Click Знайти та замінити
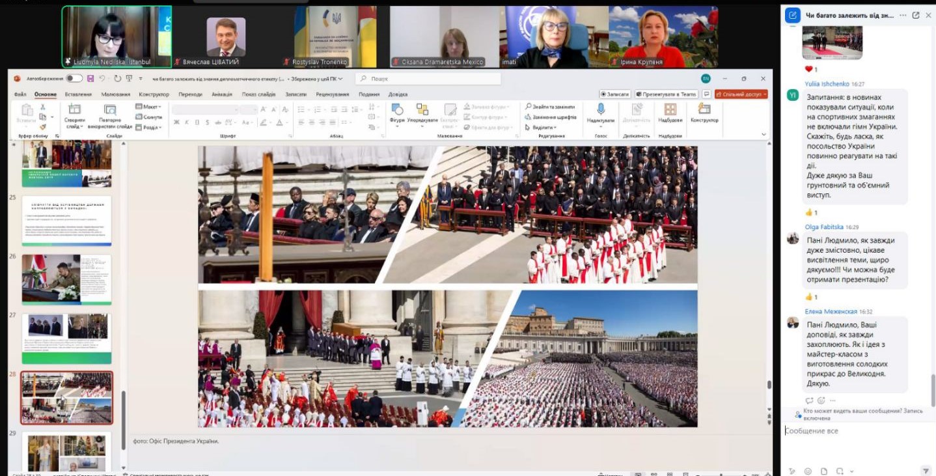The width and height of the screenshot is (936, 476). coord(550,107)
